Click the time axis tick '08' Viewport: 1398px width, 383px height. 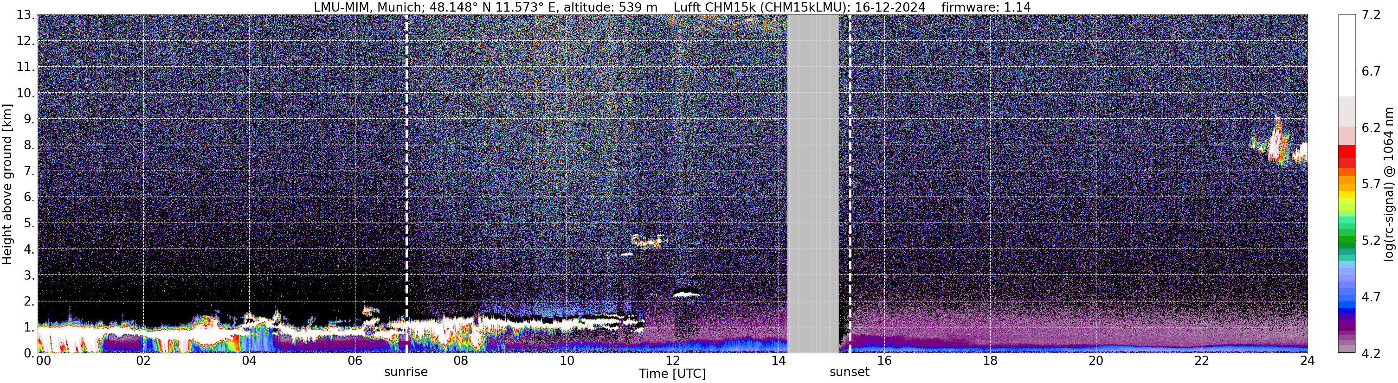[460, 361]
